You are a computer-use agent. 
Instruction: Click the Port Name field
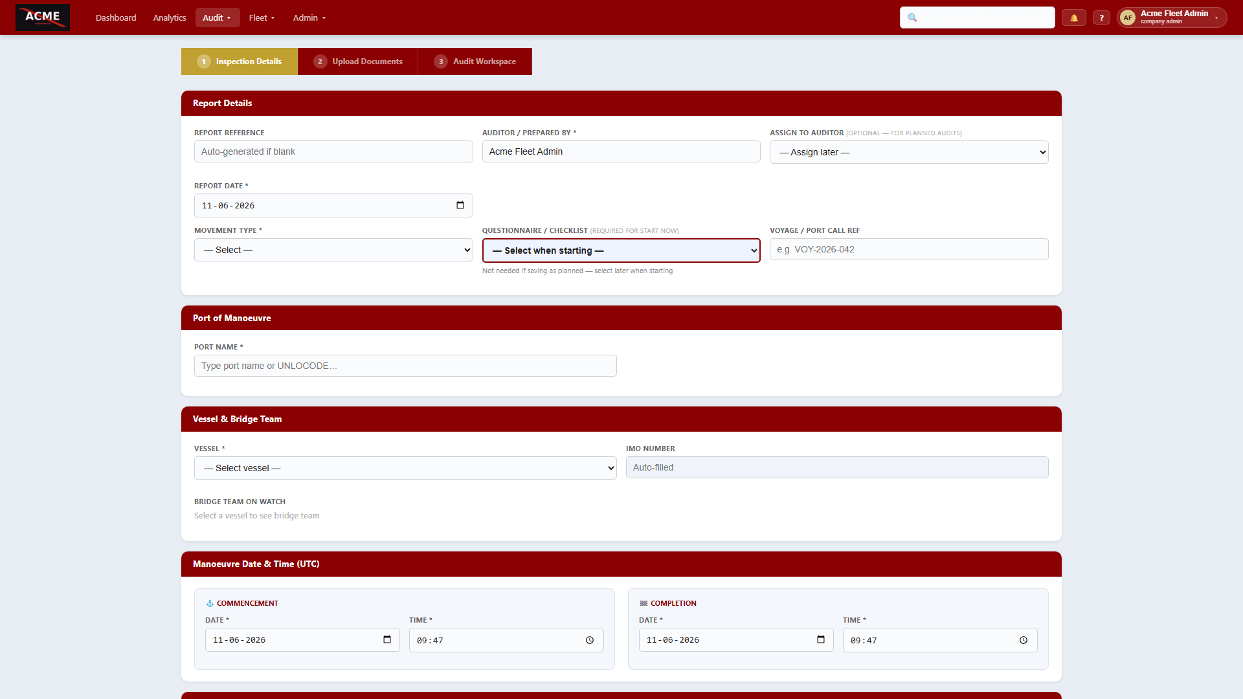pos(405,366)
